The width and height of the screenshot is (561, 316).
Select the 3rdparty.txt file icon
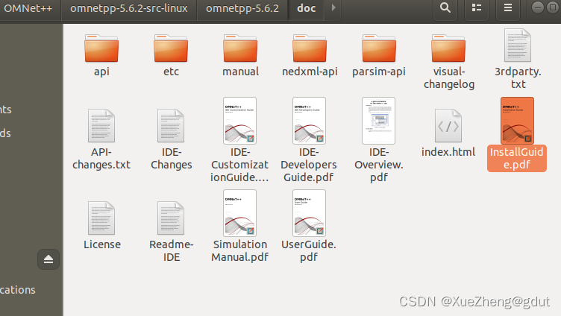point(518,45)
